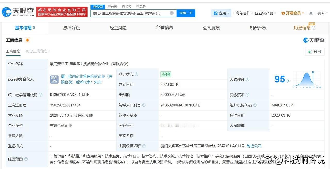Switch to the 知识产权 tab
The image size is (330, 169).
(258, 28)
